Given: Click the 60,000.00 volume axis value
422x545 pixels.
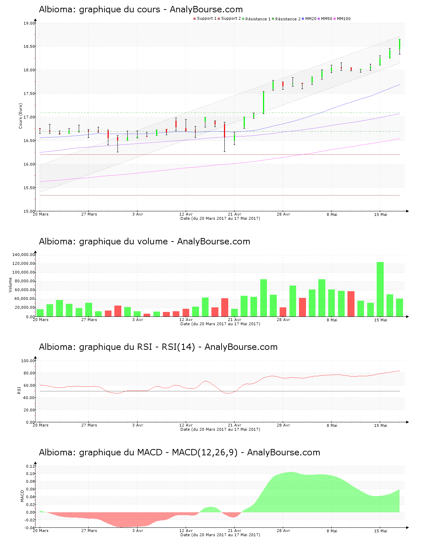Looking at the screenshot, I should click(x=25, y=290).
